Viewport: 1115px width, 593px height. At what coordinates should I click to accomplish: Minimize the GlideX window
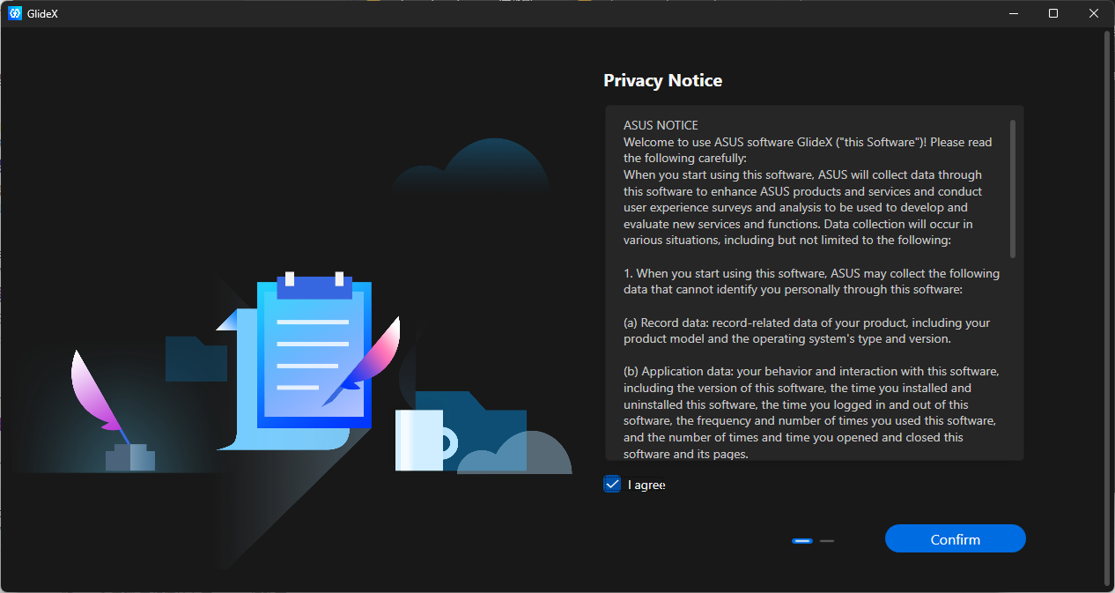pyautogui.click(x=1013, y=13)
